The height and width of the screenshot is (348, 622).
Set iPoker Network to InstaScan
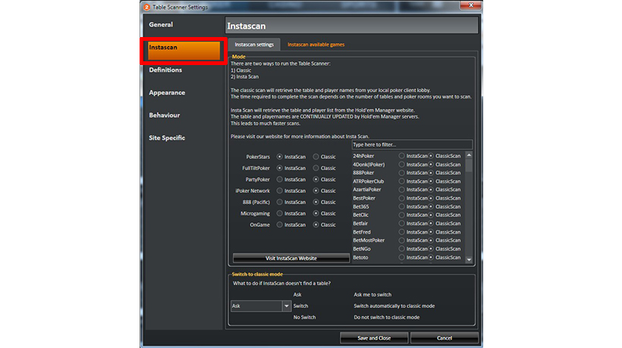coord(280,191)
